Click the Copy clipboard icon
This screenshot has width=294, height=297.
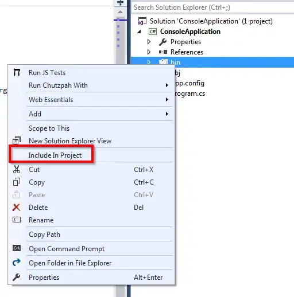click(17, 182)
